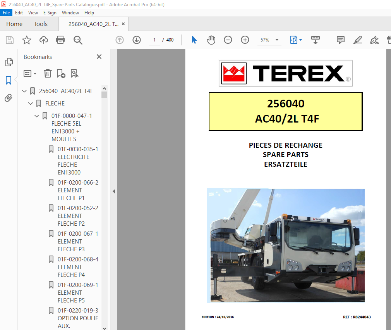The image size is (391, 330).
Task: Zoom in with plus icon
Action: click(x=245, y=40)
